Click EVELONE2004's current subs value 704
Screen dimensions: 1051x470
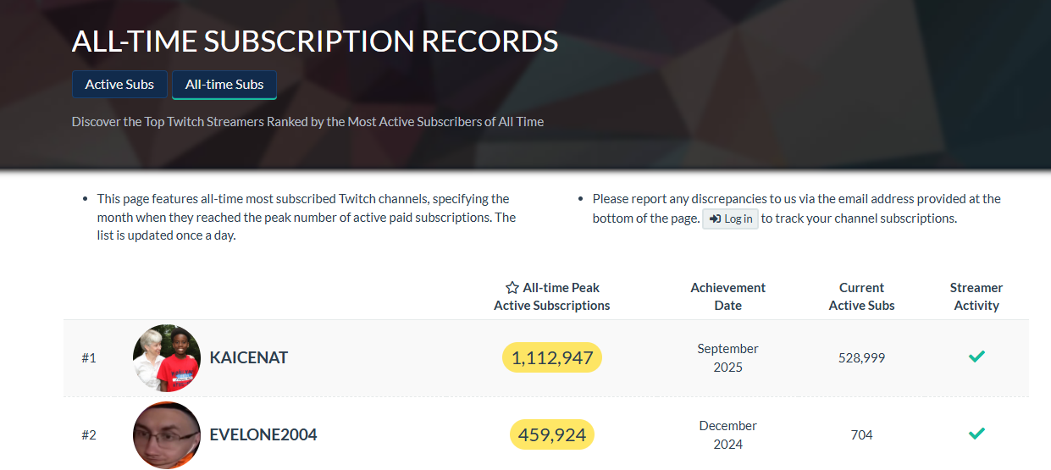(861, 434)
